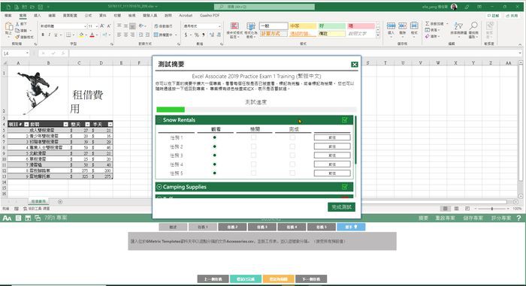Open the Conditional Formatting icon
The image size is (526, 286).
pyautogui.click(x=234, y=26)
